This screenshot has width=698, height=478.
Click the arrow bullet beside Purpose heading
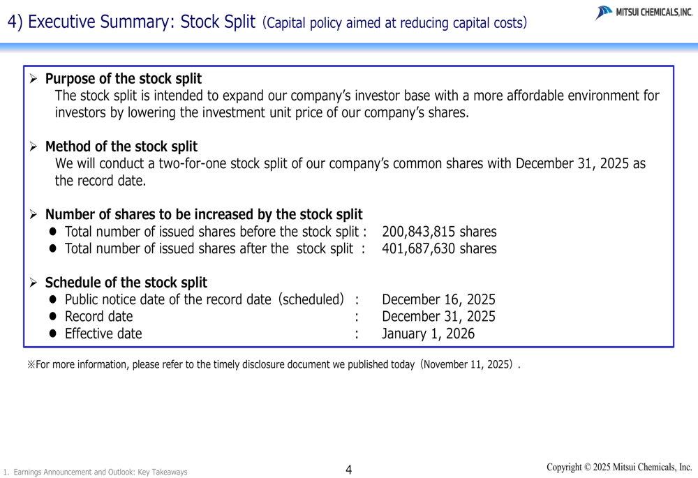pos(33,79)
